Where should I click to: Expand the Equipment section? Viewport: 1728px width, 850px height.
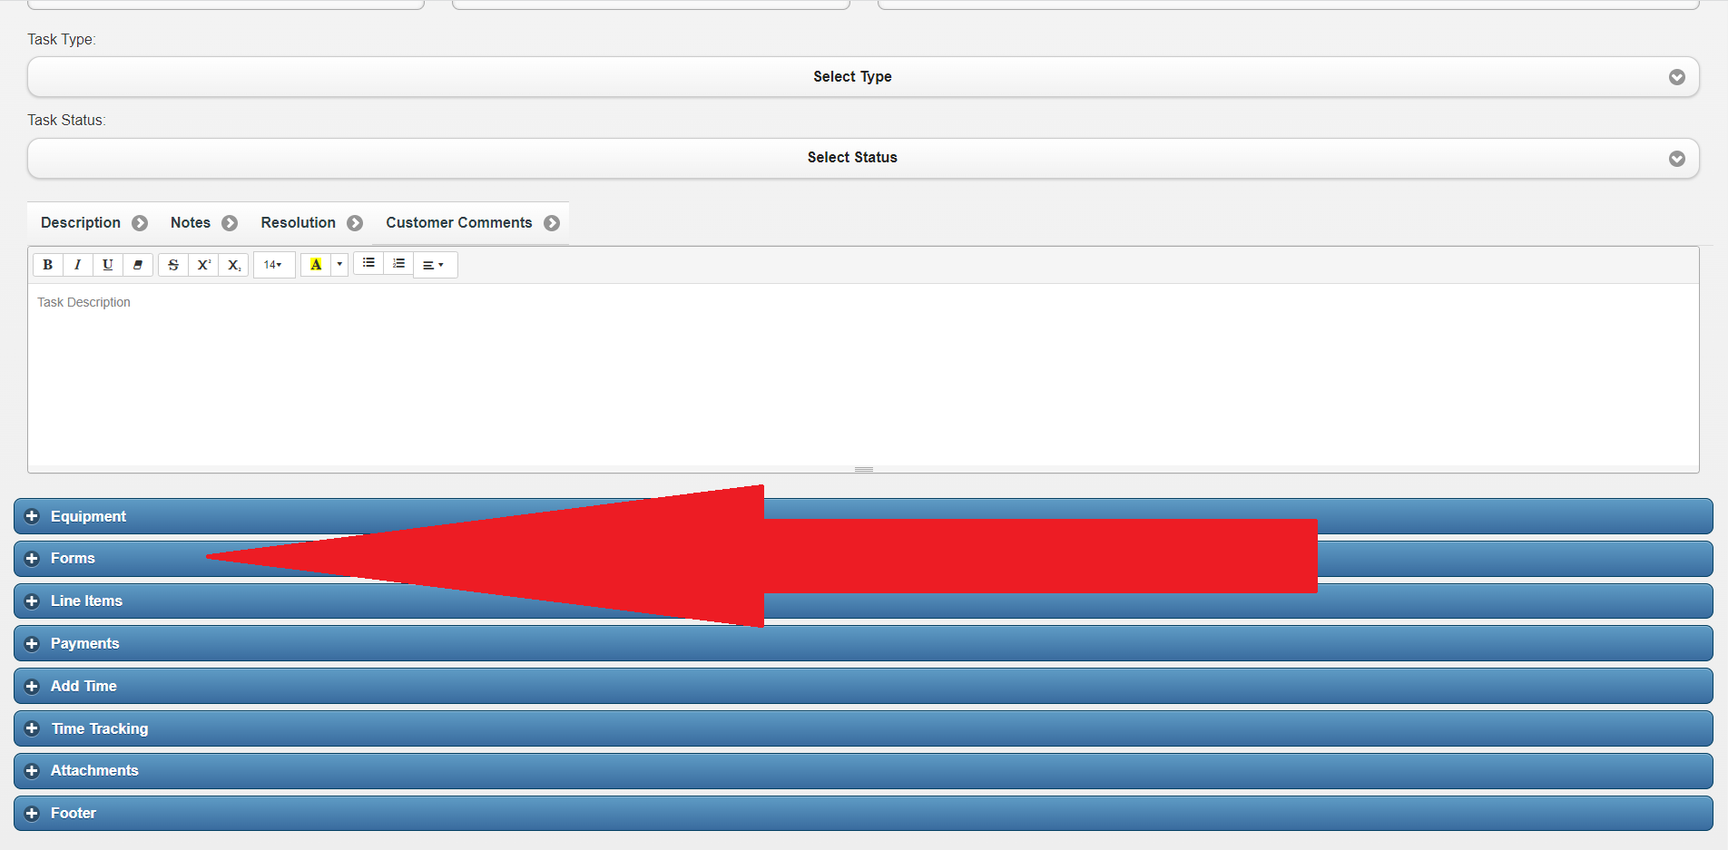[x=88, y=516]
